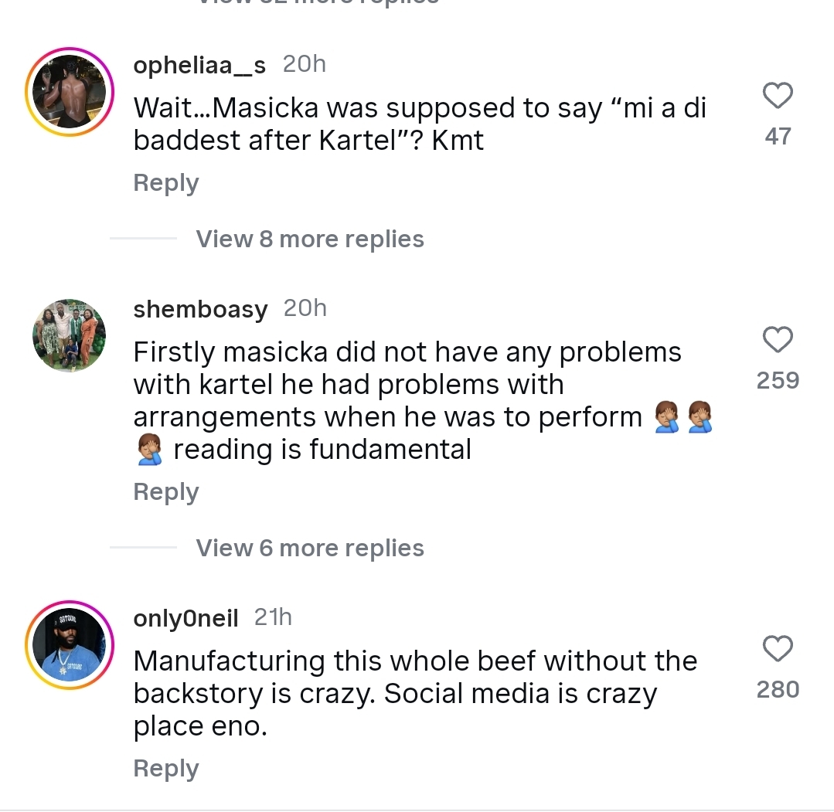View the 280 likes count
This screenshot has width=834, height=812.
click(x=778, y=689)
